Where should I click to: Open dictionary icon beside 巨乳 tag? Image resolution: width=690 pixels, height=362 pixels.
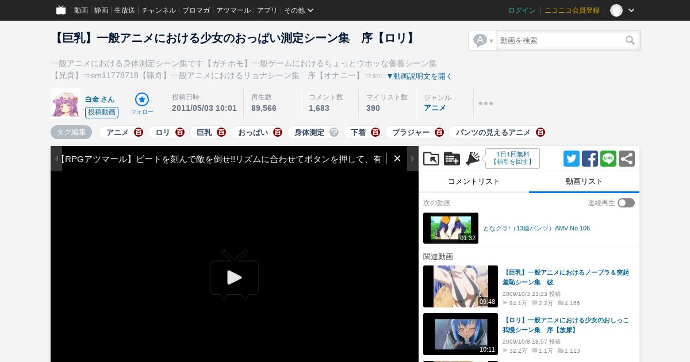click(221, 132)
